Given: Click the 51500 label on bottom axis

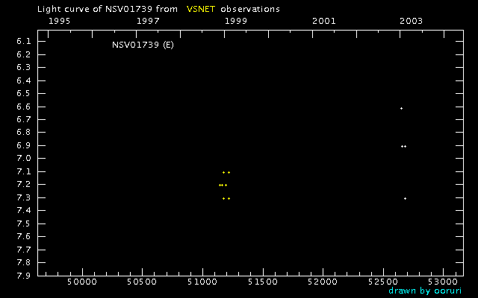Looking at the screenshot, I should (262, 283).
